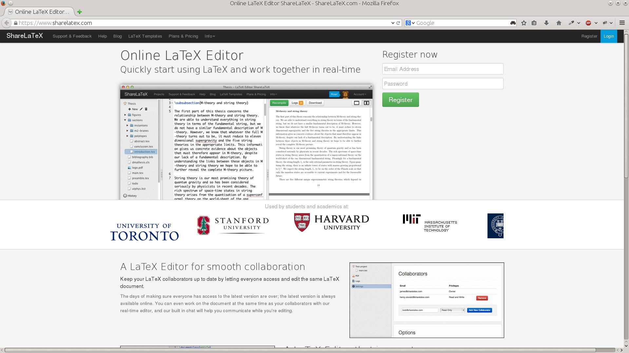The height and width of the screenshot is (353, 629).
Task: Bookmark this page with the star icon
Action: (524, 23)
